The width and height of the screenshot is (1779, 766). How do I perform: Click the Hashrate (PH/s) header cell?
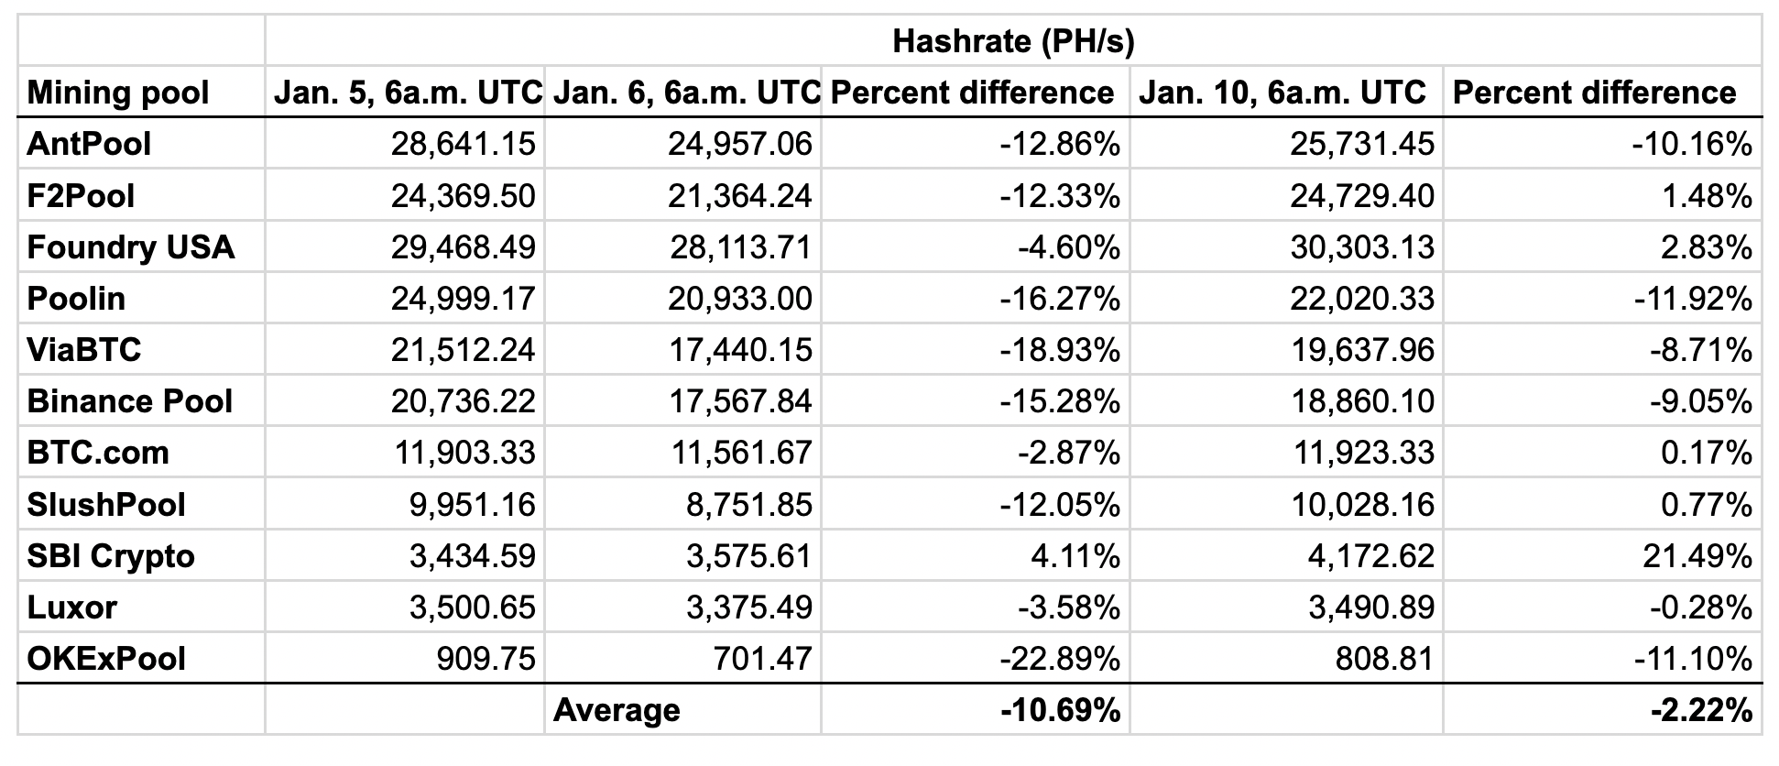coord(1013,41)
